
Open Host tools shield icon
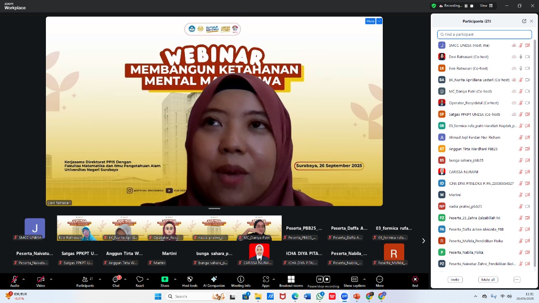(x=189, y=280)
